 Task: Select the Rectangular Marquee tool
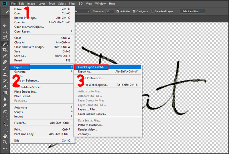click(x=5, y=31)
